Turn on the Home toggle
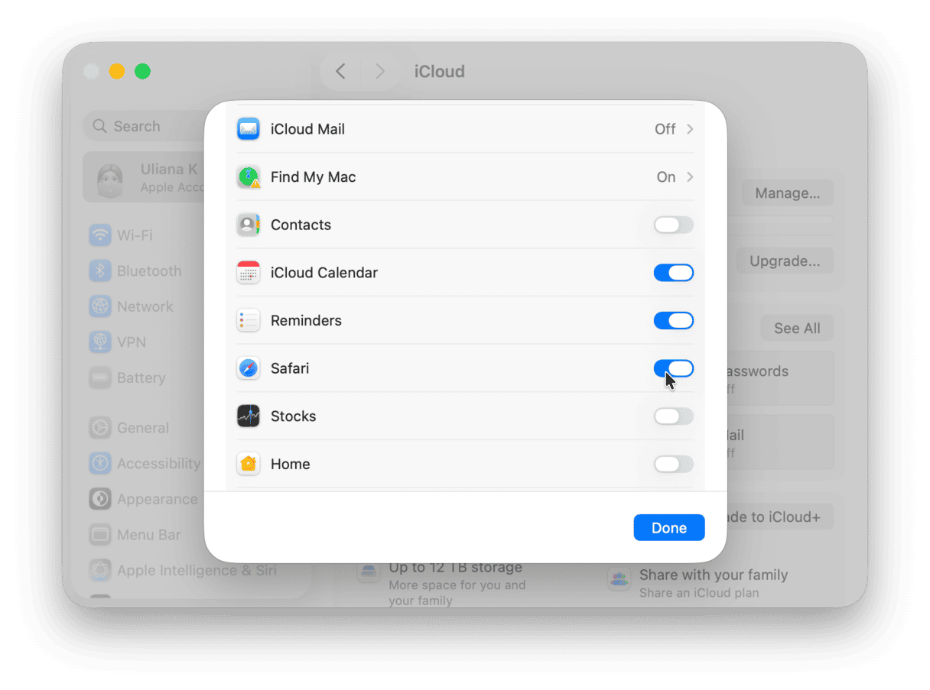Viewport: 930px width, 690px height. (673, 464)
